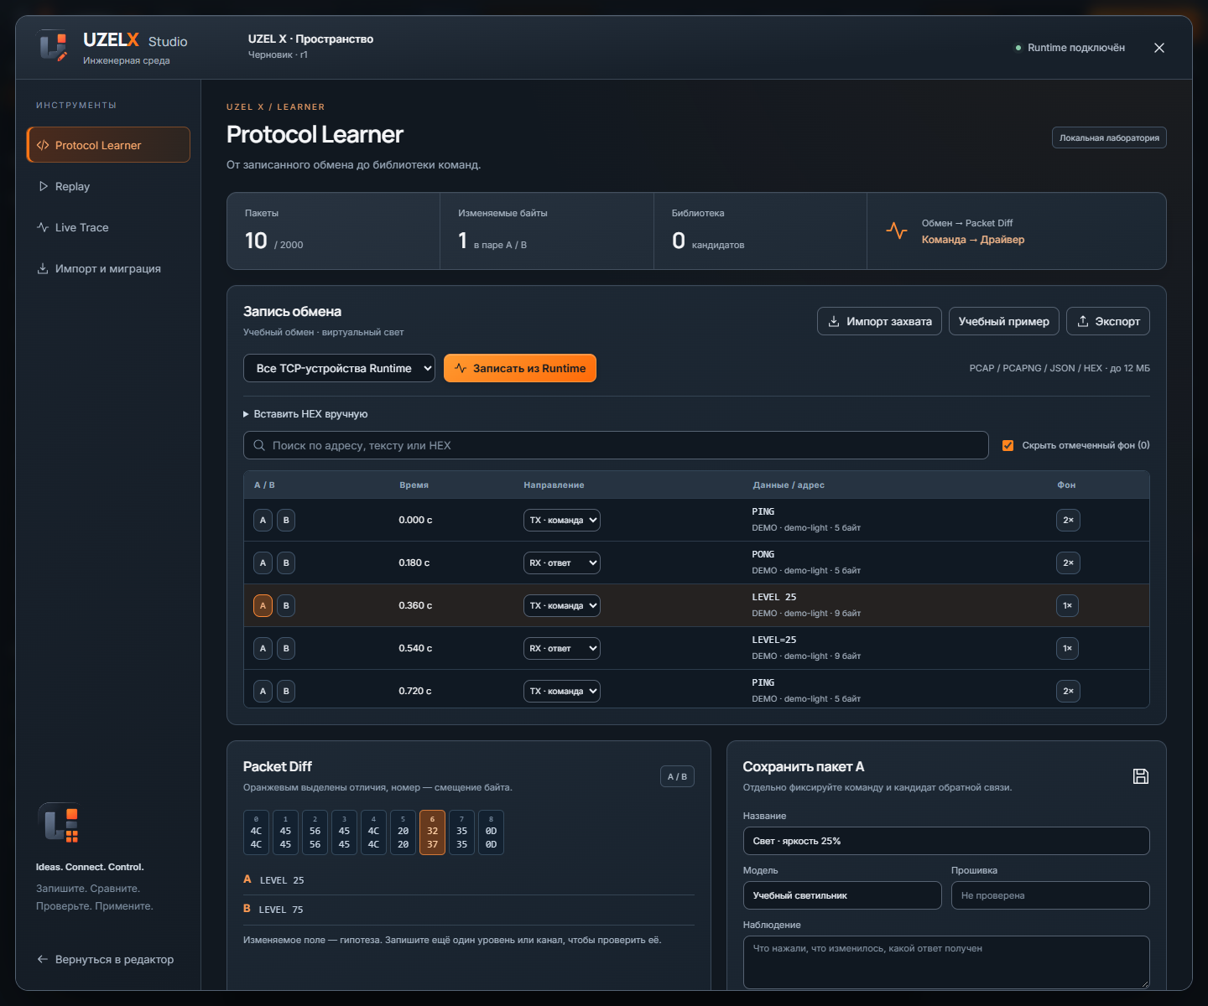The image size is (1208, 1006).
Task: Mark the 0.000 с PING packet as A
Action: 263,520
